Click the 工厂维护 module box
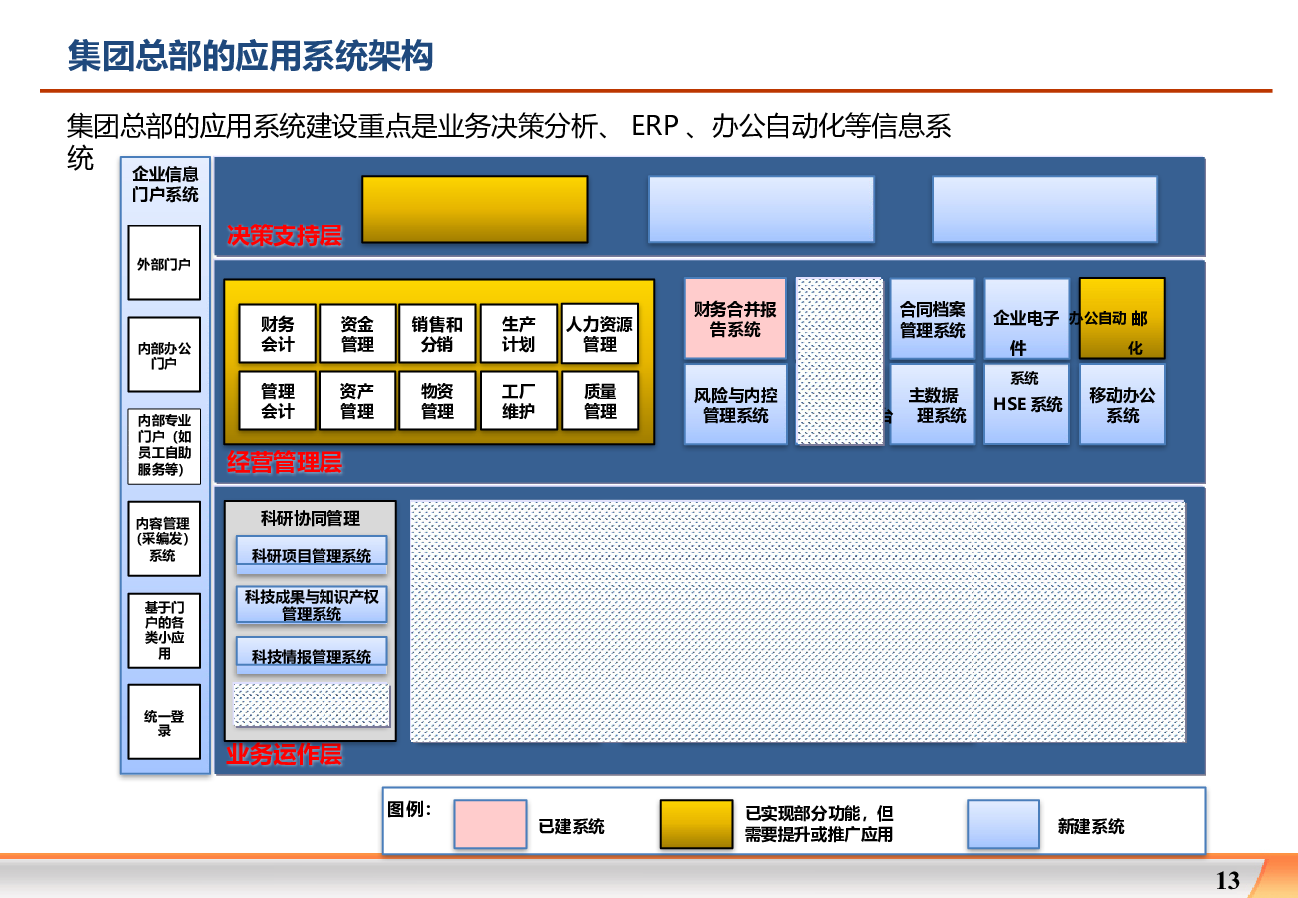The width and height of the screenshot is (1298, 898). pyautogui.click(x=518, y=401)
